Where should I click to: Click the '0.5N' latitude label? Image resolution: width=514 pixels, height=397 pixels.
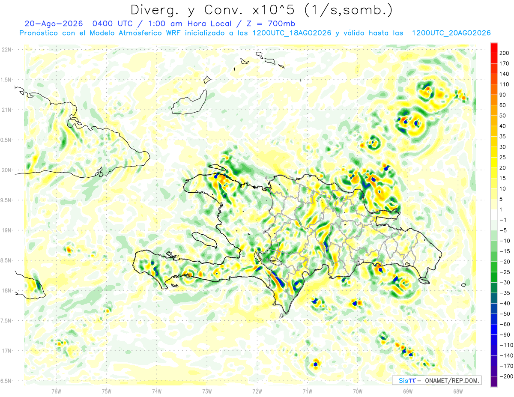click(6, 140)
